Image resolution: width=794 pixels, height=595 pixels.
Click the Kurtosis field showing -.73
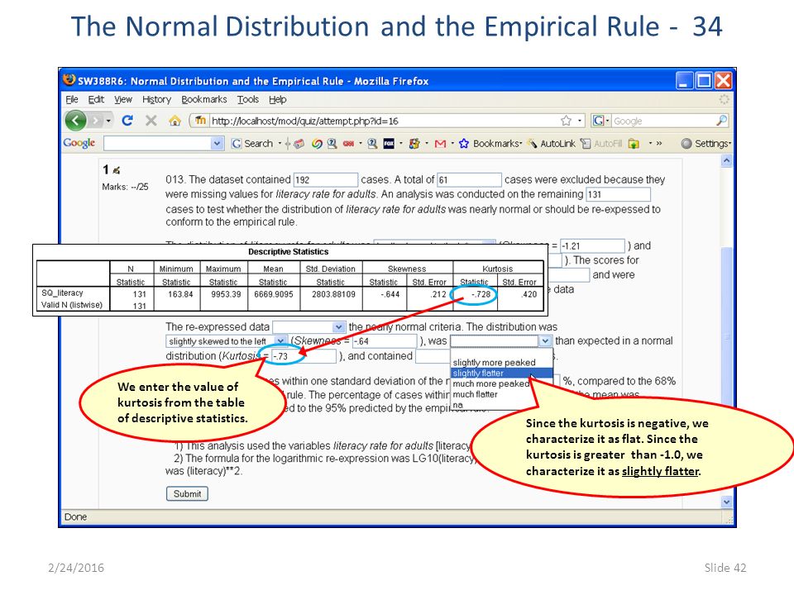coord(304,356)
